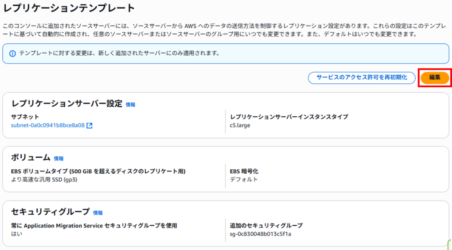Click サービスのアクセス許可を再初期化 button
The image size is (452, 250).
(x=362, y=78)
